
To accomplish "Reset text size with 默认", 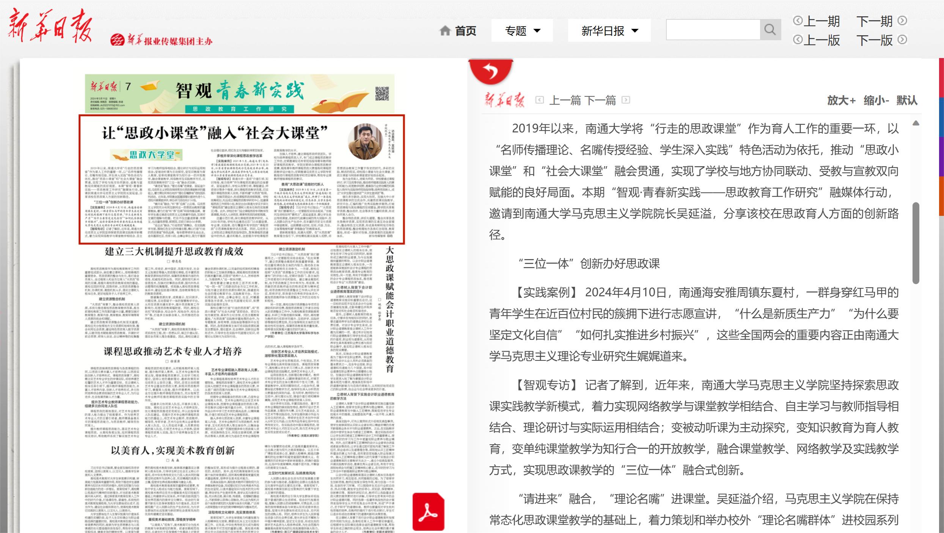I will pos(907,101).
